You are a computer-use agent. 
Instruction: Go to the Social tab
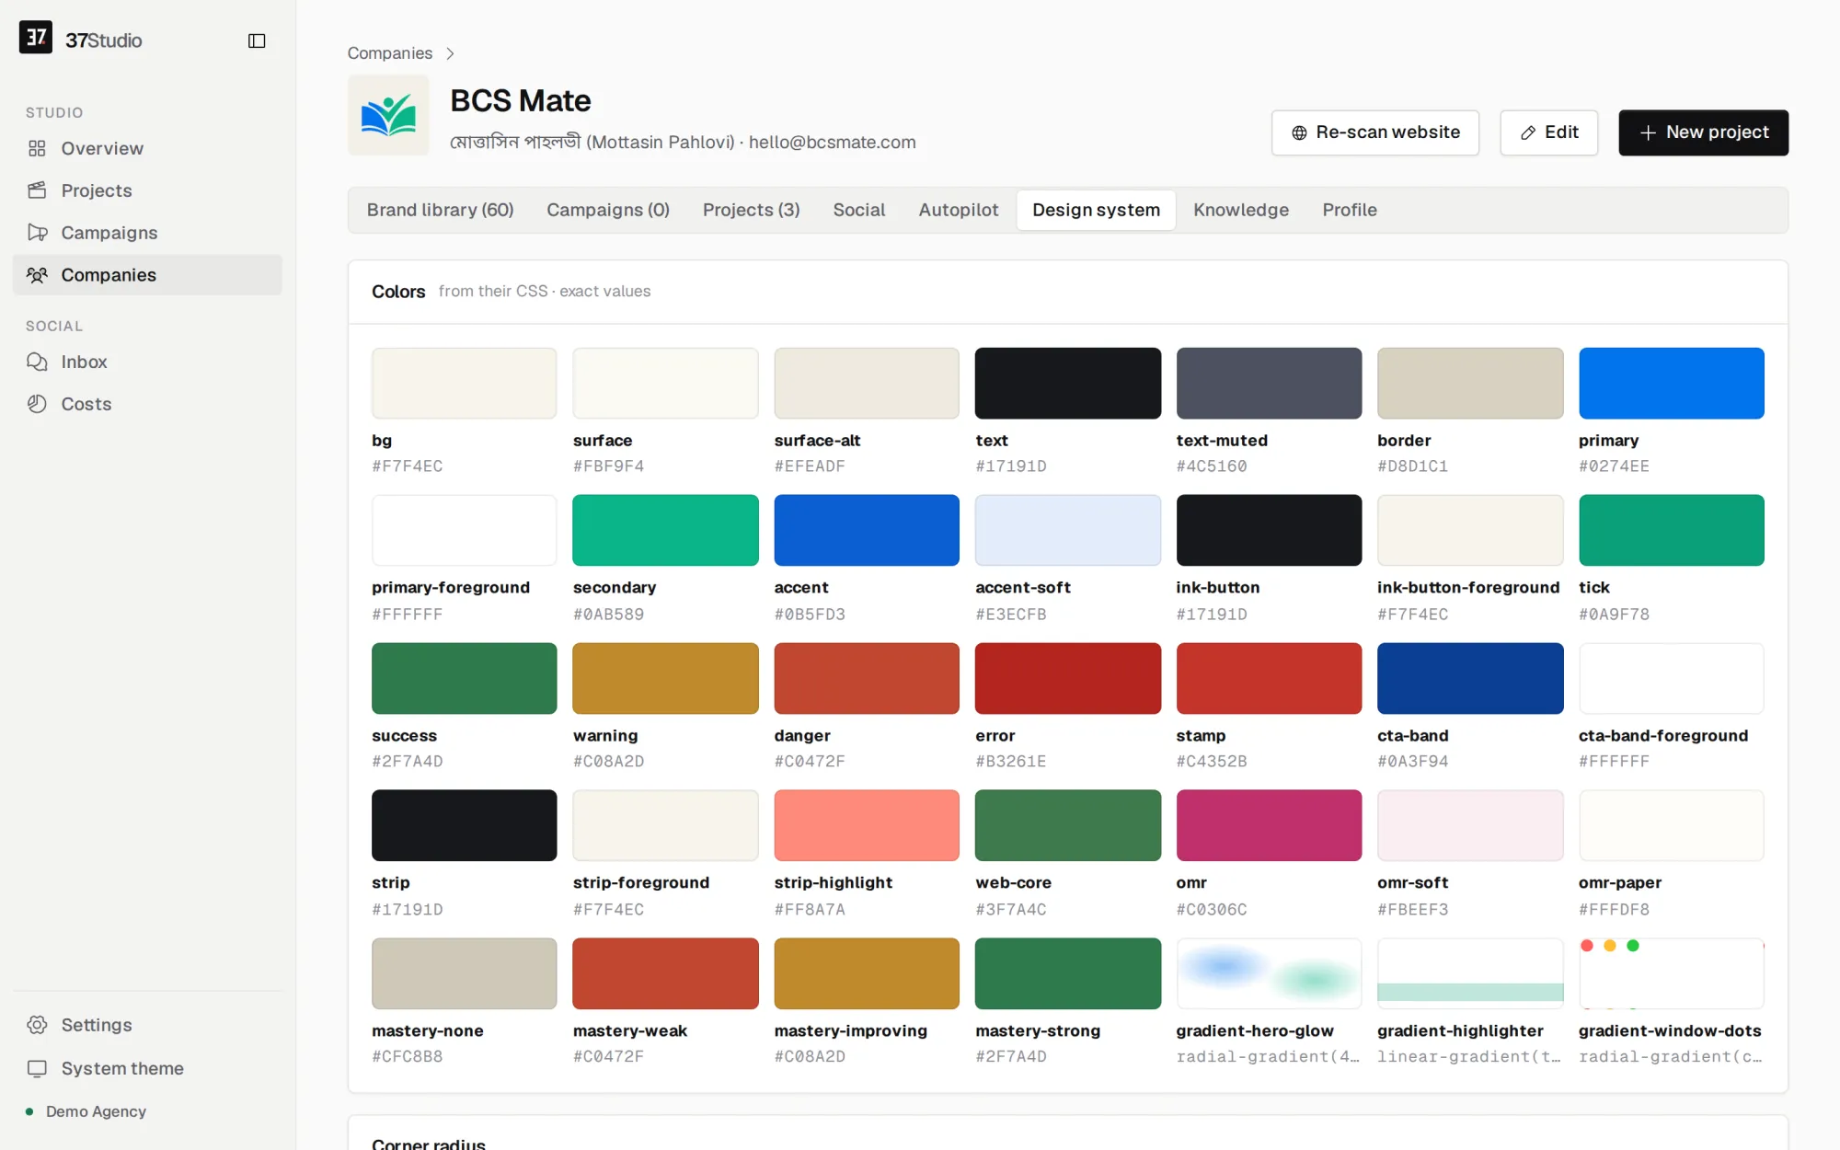click(x=859, y=210)
